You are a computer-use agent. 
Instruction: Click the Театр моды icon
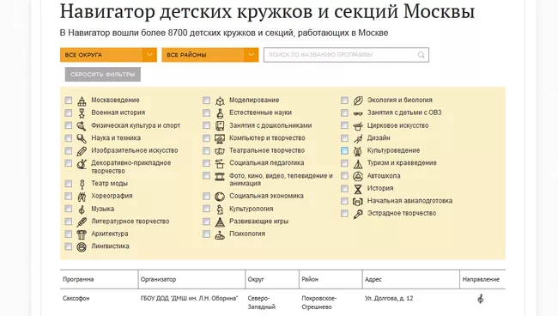pyautogui.click(x=82, y=184)
